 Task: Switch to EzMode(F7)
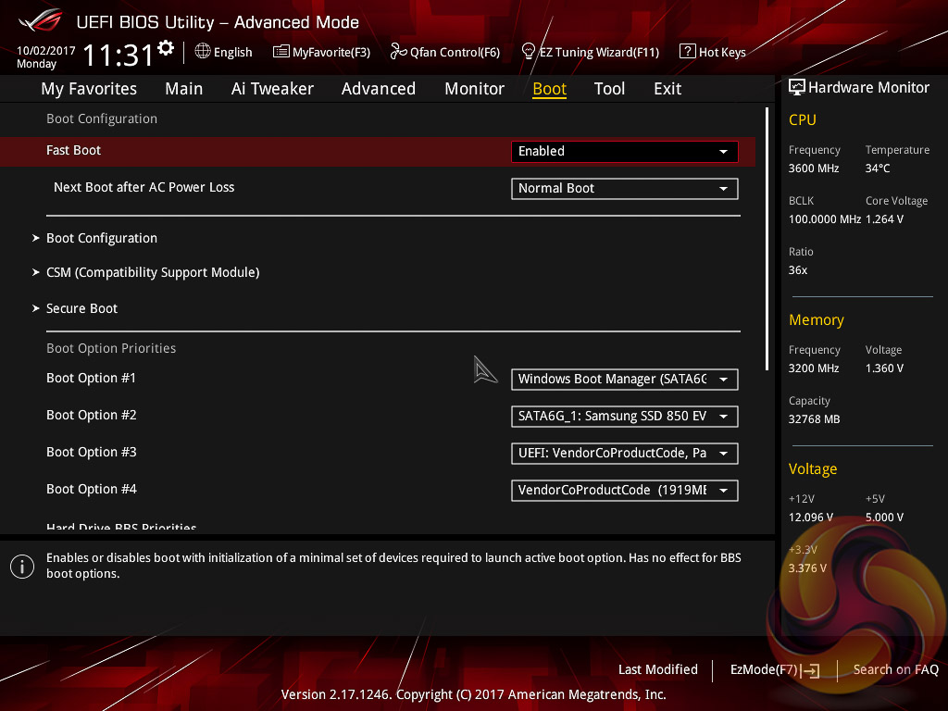tap(774, 669)
